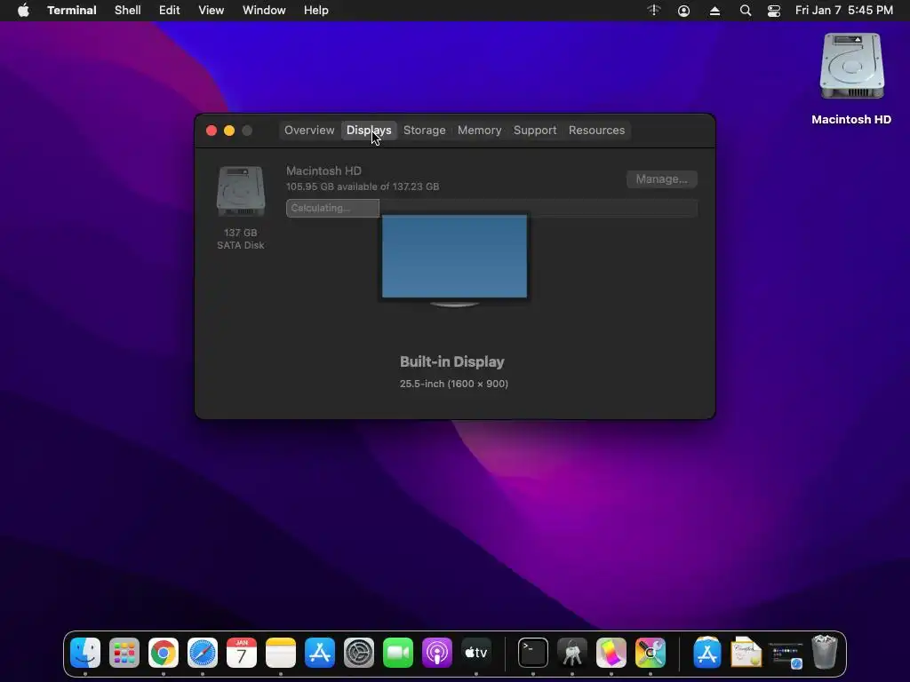The image size is (910, 682).
Task: Open Spotlight search from menu bar
Action: click(x=746, y=11)
